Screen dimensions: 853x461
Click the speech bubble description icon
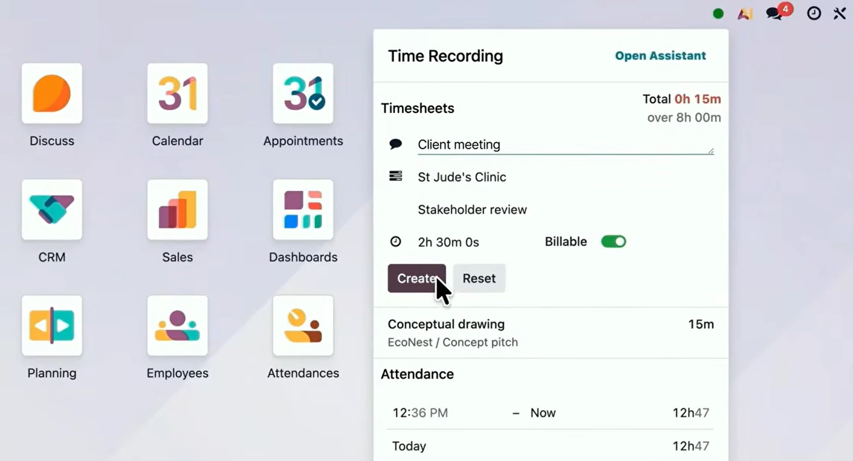point(396,144)
